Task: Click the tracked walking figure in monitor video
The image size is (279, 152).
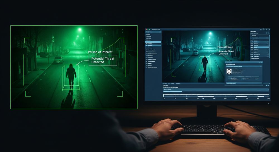Action: pos(205,63)
